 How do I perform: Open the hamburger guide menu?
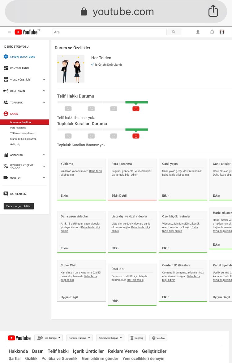(x=10, y=32)
